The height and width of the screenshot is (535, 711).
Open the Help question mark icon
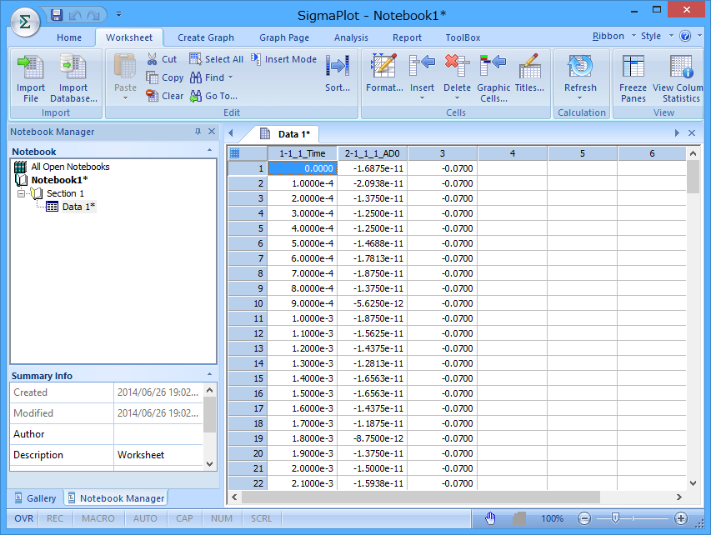click(685, 36)
